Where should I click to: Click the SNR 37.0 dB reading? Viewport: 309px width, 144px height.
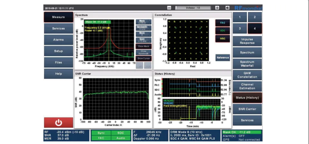click(x=57, y=135)
